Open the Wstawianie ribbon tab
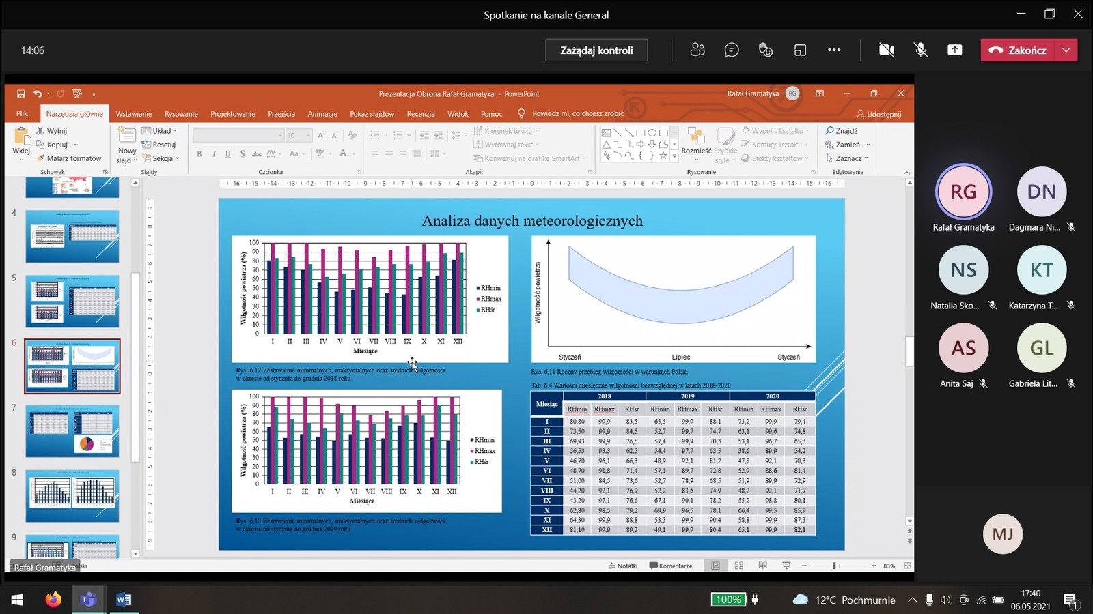 133,114
